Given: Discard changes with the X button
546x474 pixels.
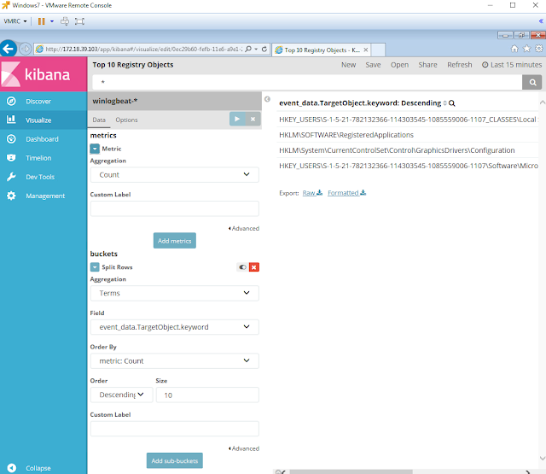Looking at the screenshot, I should coord(253,120).
